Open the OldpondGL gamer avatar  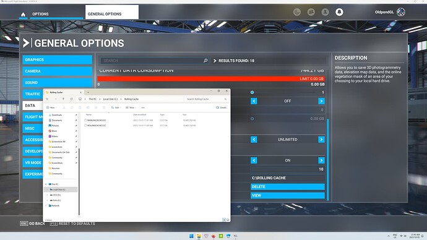click(x=401, y=12)
